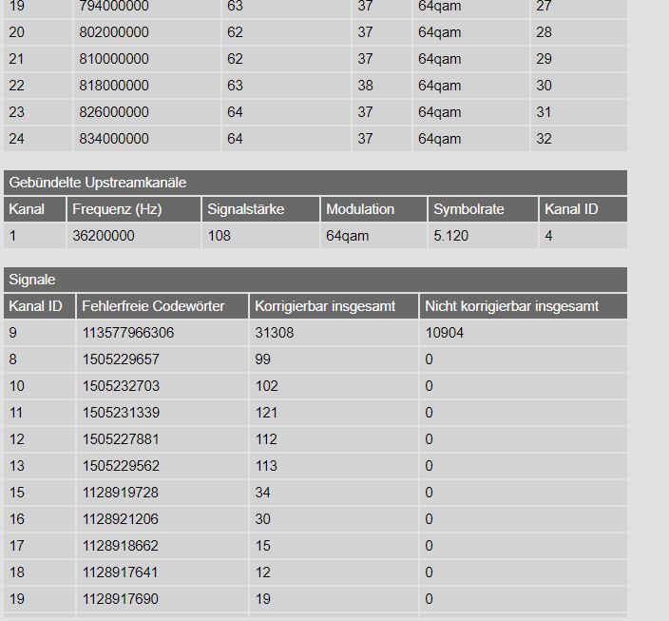The image size is (669, 621).
Task: Click the Signalstärke column header
Action: coord(260,209)
